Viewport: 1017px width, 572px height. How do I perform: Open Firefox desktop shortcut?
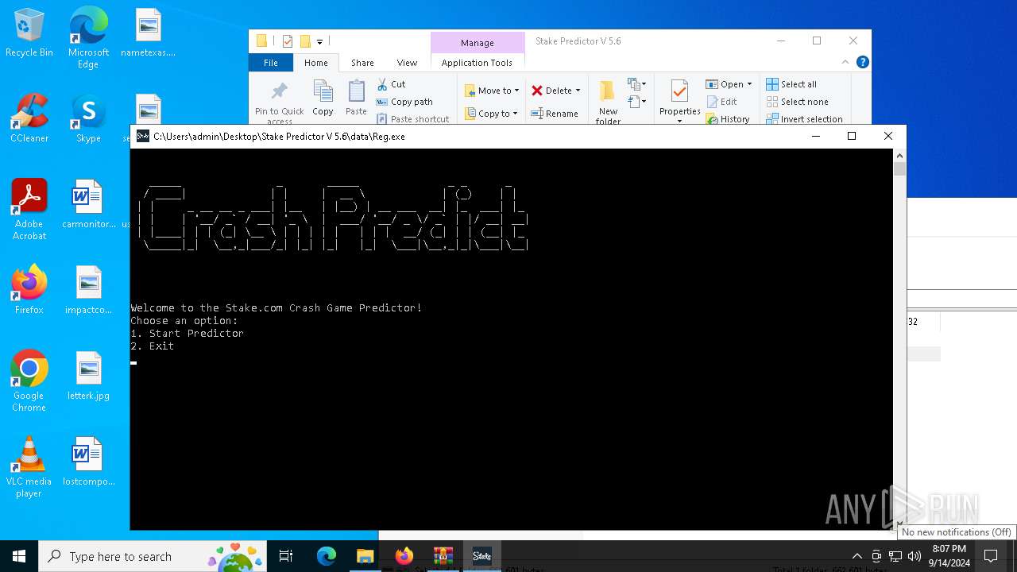coord(29,291)
